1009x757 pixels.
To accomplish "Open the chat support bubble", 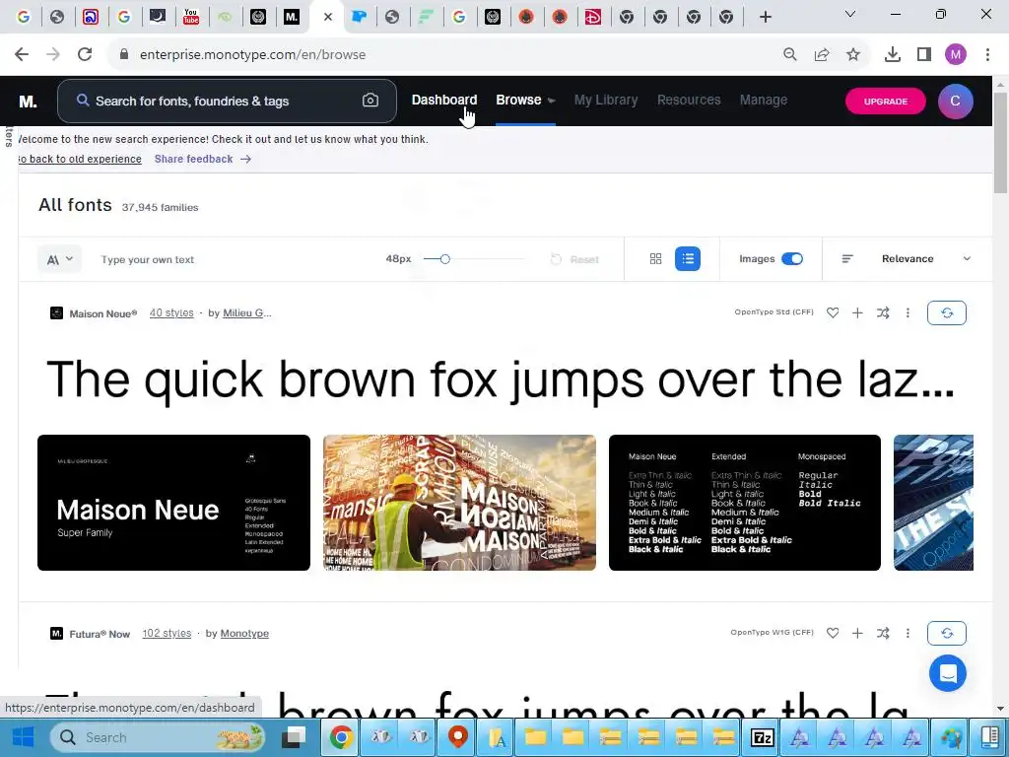I will 948,673.
